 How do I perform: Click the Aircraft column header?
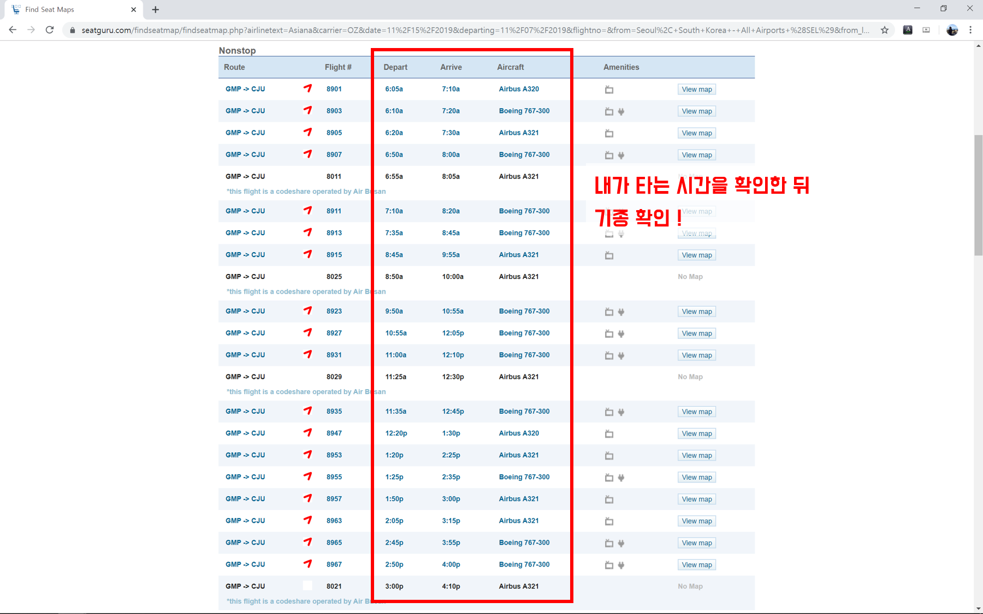(511, 67)
